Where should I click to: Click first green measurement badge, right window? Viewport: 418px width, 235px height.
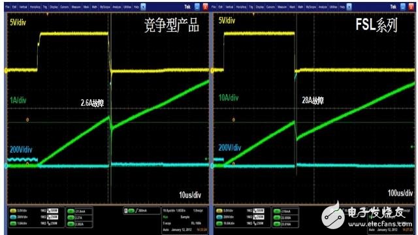(x=277, y=211)
